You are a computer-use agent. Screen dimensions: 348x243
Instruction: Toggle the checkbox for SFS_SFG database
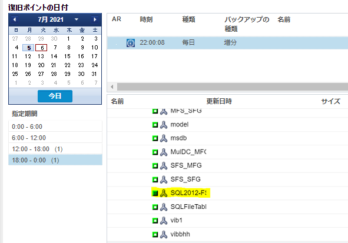click(155, 179)
